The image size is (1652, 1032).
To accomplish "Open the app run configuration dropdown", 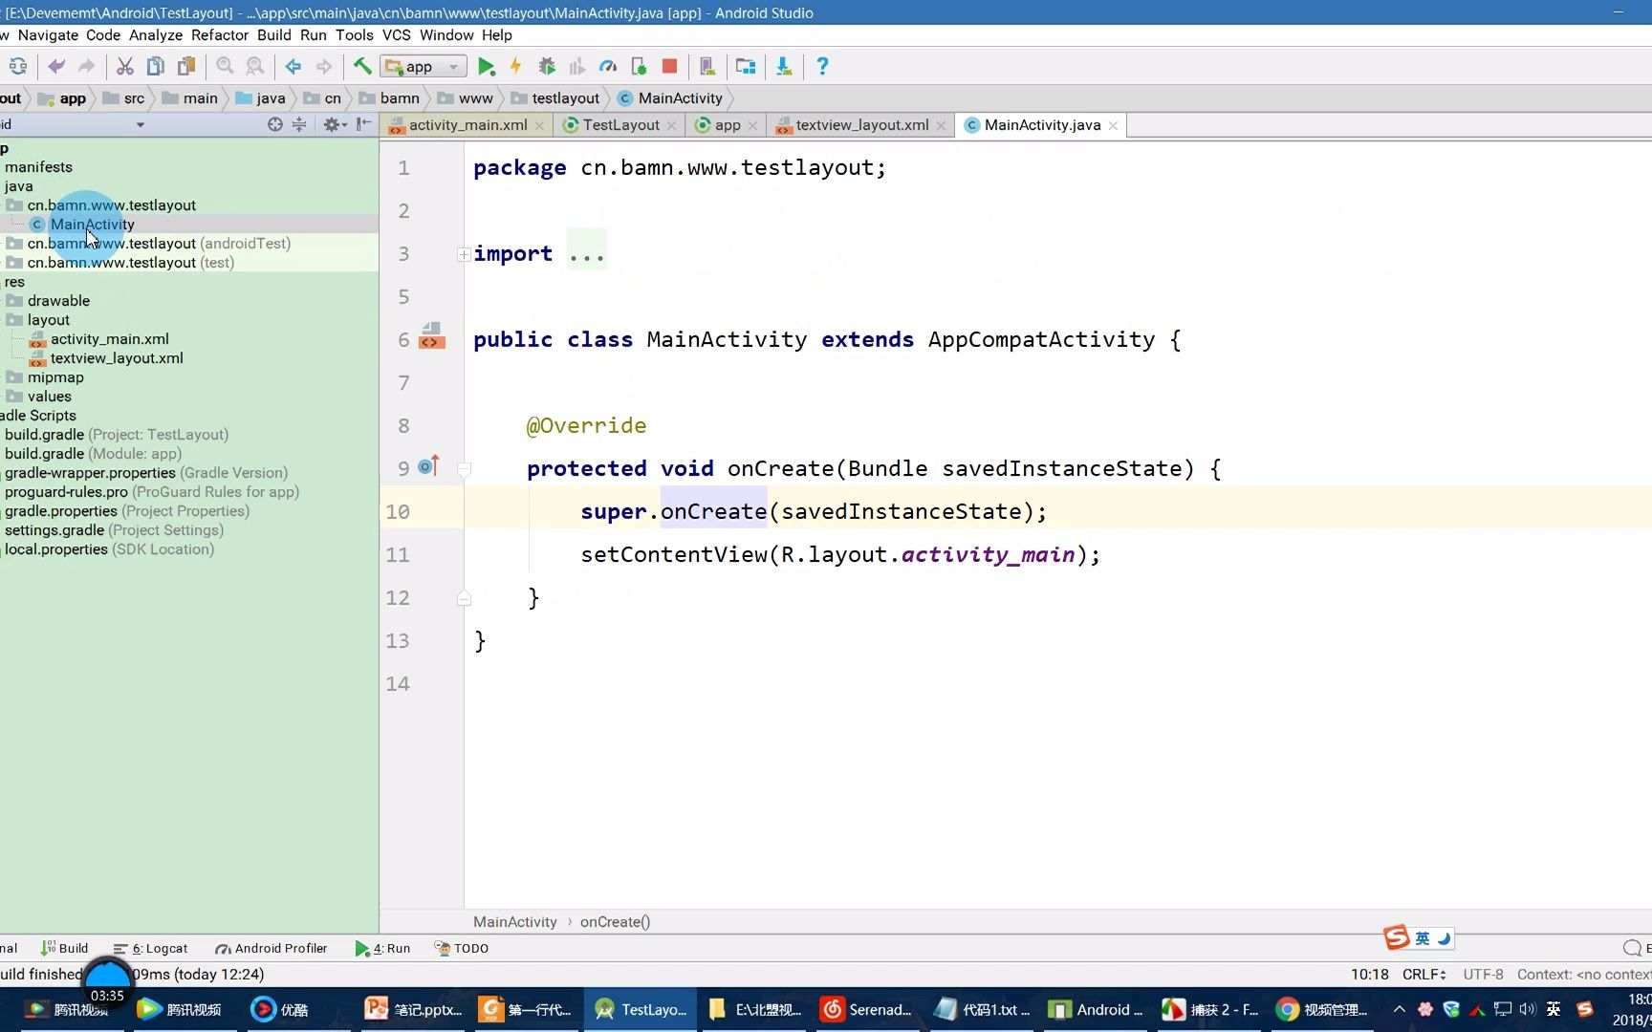I will (x=424, y=67).
